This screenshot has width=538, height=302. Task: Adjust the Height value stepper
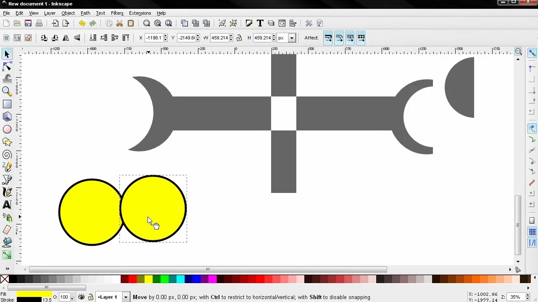point(274,38)
